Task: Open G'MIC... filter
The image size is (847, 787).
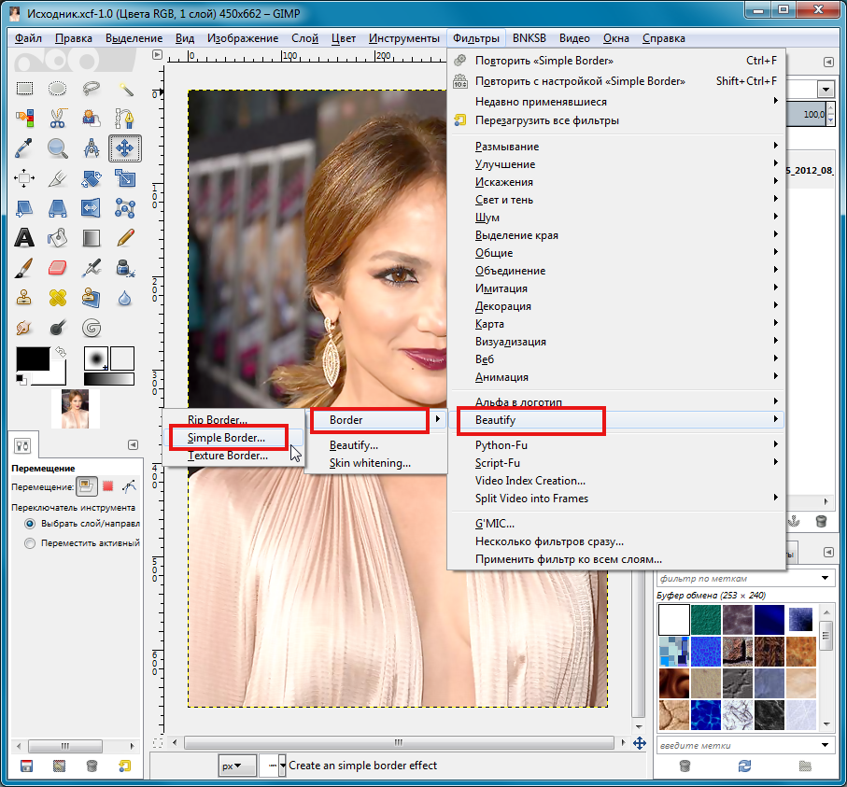Action: [x=615, y=524]
